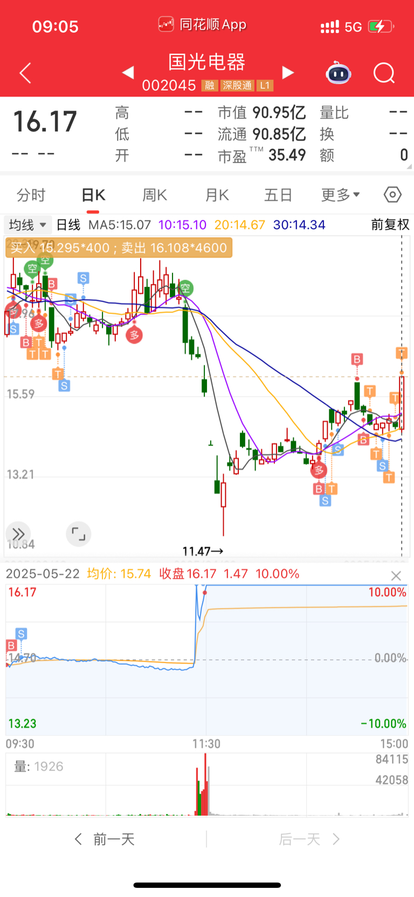
Task: Expand chart tools double-chevron icon
Action: pos(18,534)
